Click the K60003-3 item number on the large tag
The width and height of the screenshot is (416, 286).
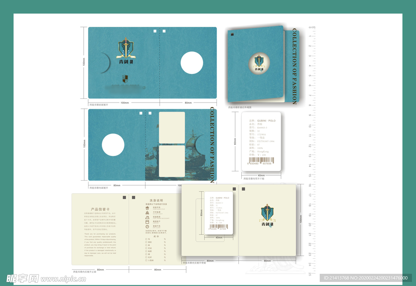tap(262, 128)
